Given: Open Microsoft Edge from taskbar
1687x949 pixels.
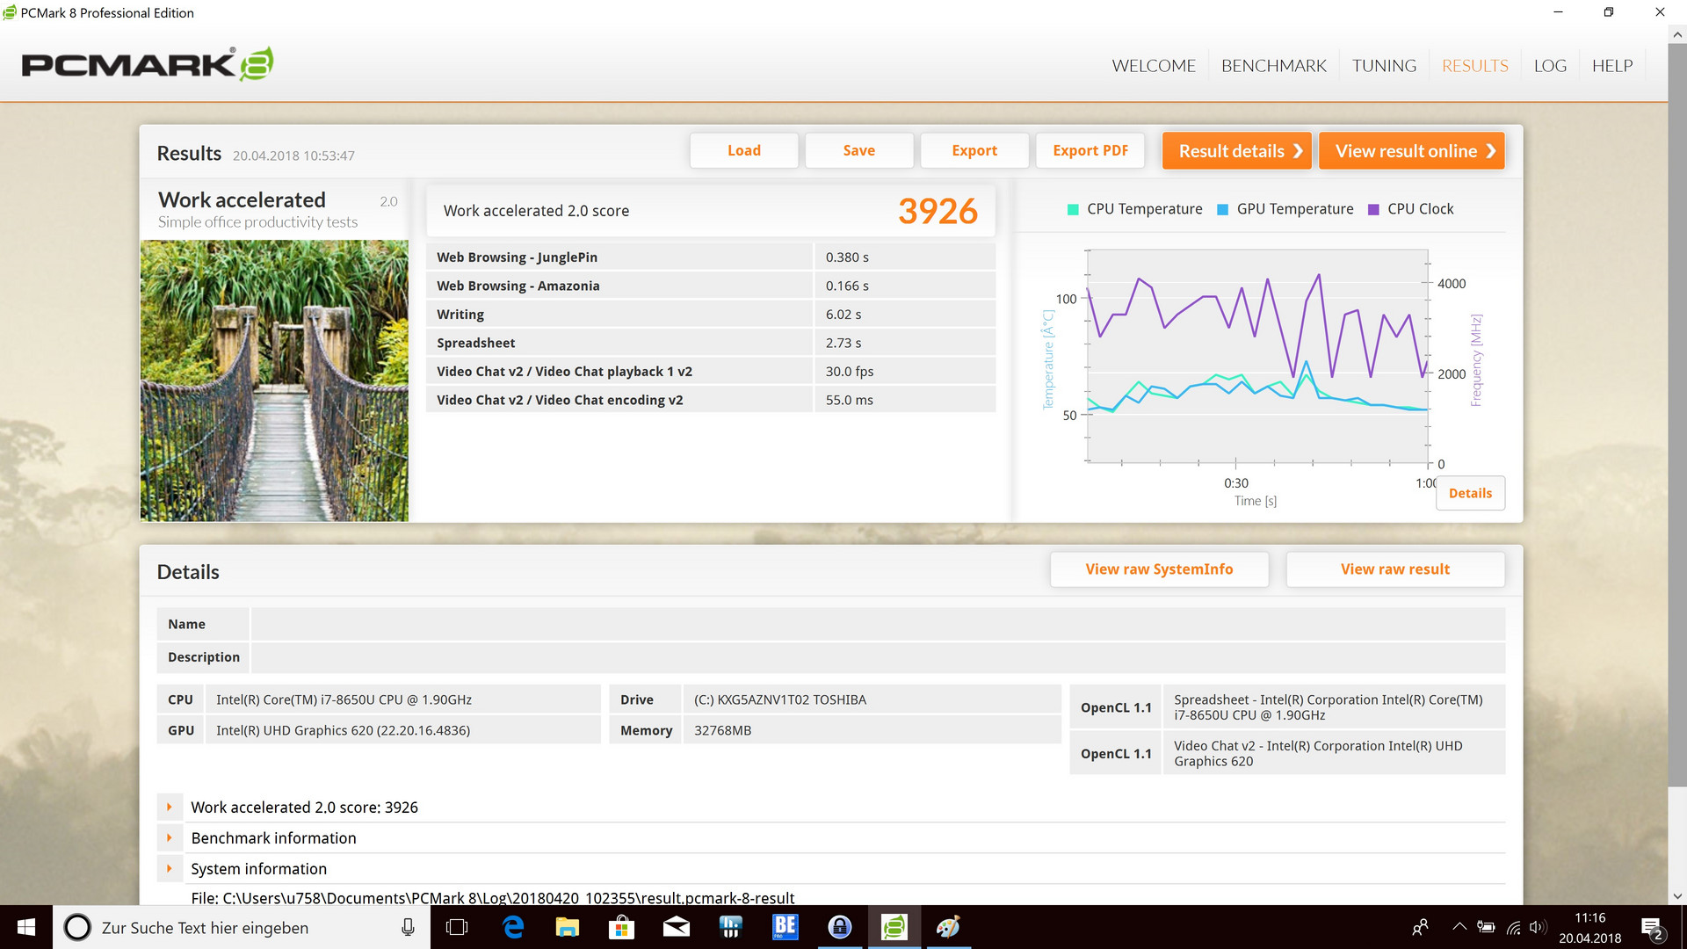Looking at the screenshot, I should pos(513,927).
